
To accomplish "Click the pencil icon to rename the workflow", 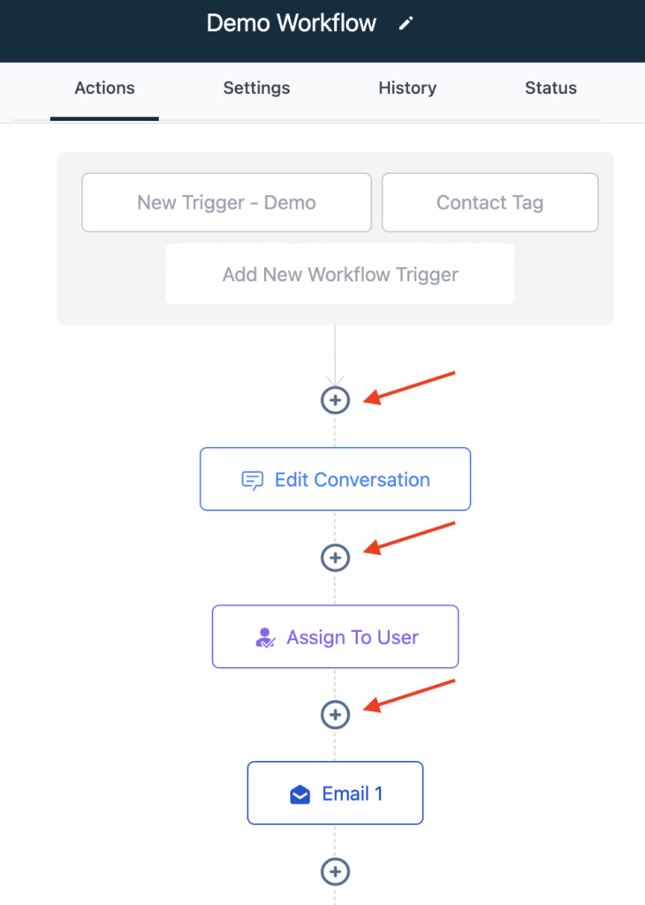I will [x=406, y=24].
